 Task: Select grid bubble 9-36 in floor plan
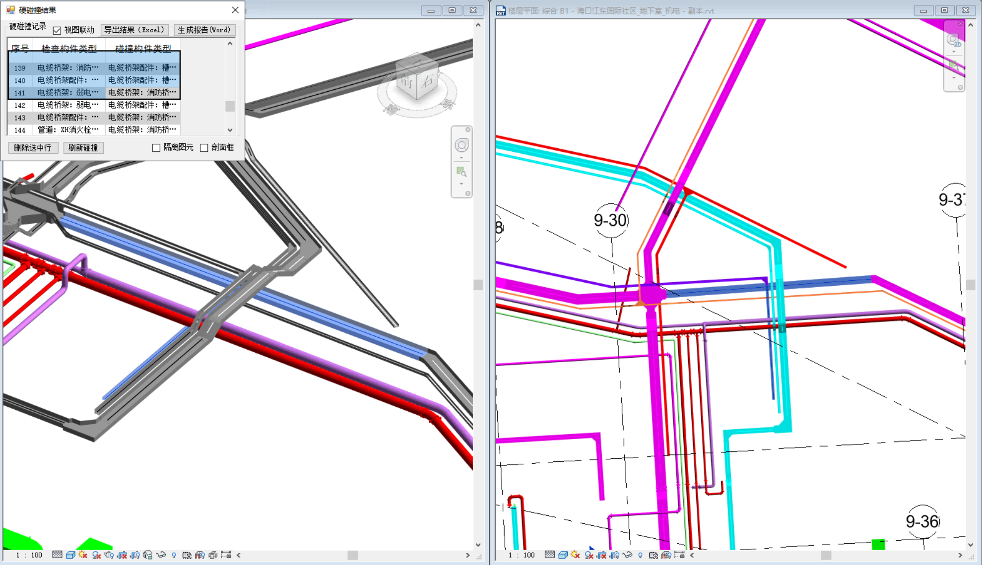point(922,521)
